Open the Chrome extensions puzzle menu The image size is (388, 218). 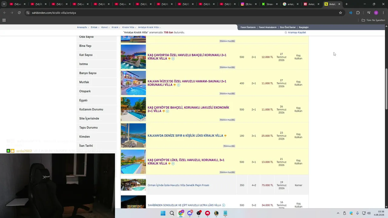[x=358, y=13]
